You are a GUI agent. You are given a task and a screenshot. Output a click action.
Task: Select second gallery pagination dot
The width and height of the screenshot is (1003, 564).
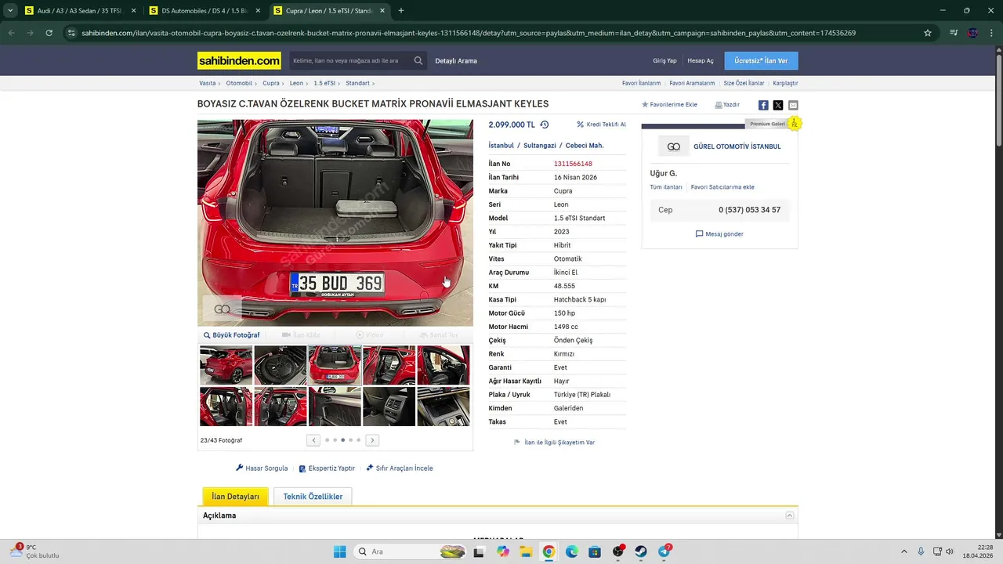click(x=335, y=440)
